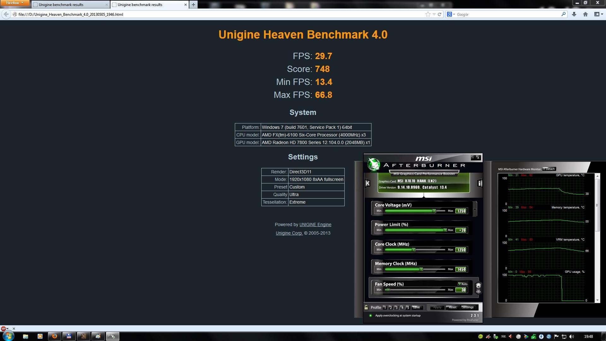The height and width of the screenshot is (341, 606).
Task: Go back to the previous page
Action: [x=6, y=14]
